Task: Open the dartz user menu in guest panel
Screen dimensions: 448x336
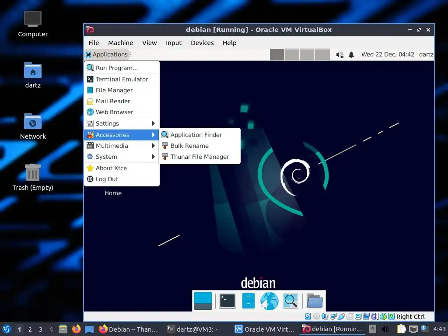Action: [426, 54]
